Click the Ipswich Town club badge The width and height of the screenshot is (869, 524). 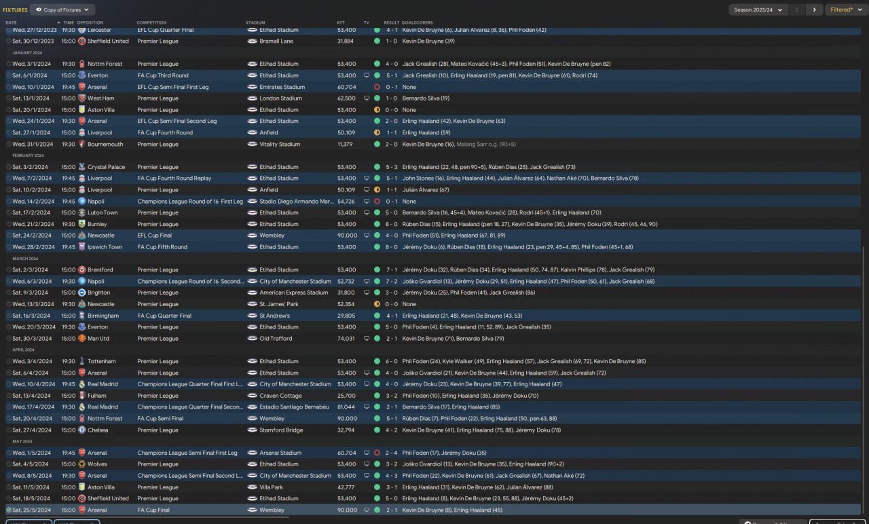pyautogui.click(x=81, y=247)
